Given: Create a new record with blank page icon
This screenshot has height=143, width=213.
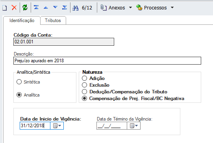Looking at the screenshot, I should pos(5,8).
